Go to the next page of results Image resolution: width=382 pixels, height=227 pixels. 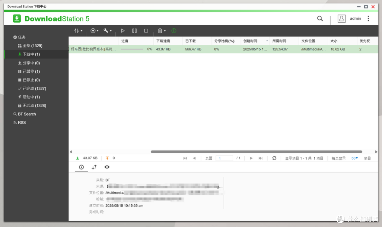point(251,158)
